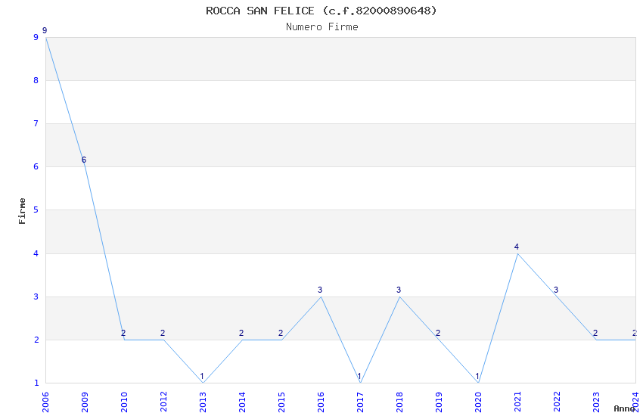Click x-axis year label 2023
643x416 pixels.
pos(596,402)
